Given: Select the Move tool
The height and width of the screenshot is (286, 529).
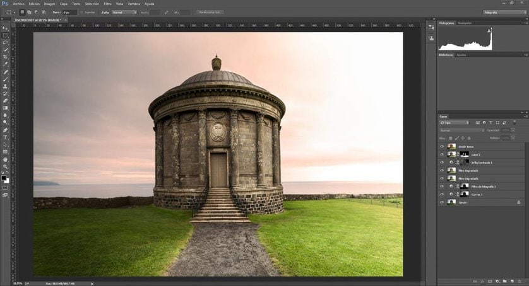Looking at the screenshot, I should coord(5,28).
